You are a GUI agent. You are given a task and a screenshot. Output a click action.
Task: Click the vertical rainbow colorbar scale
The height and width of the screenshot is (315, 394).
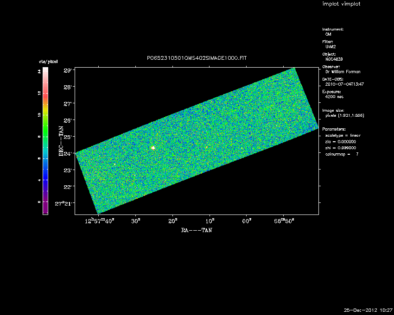coord(45,141)
